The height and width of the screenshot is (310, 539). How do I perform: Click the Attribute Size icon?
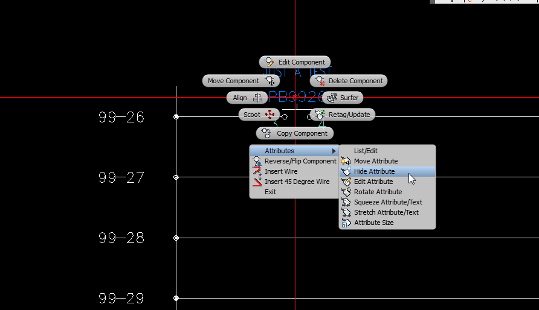click(346, 223)
